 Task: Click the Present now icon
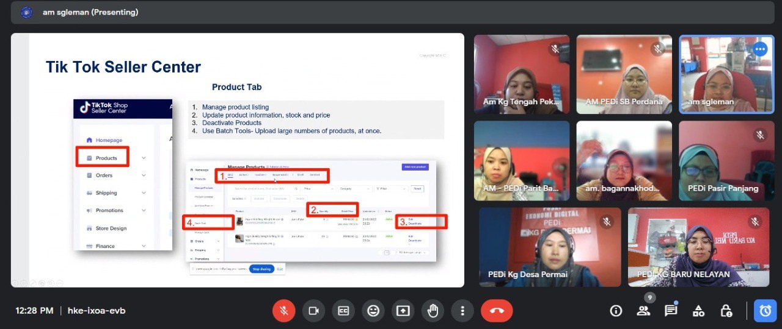[x=403, y=311]
